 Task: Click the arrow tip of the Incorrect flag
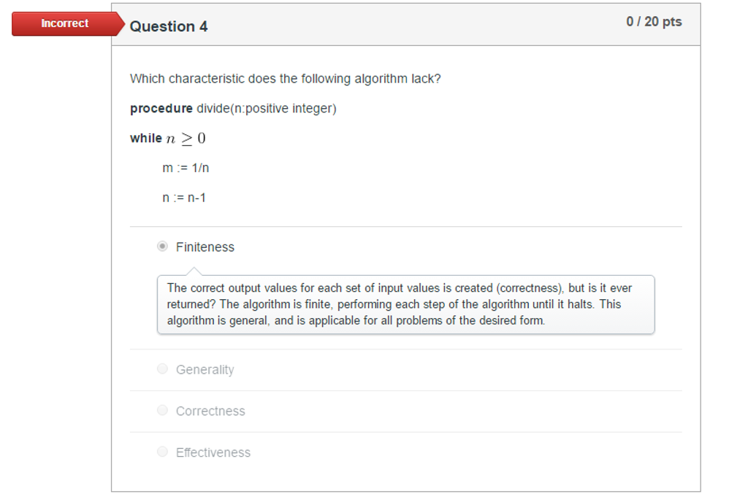(121, 23)
